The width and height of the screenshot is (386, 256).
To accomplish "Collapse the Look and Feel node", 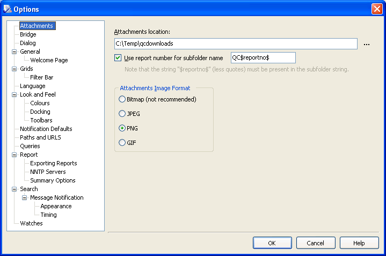I will pos(14,95).
